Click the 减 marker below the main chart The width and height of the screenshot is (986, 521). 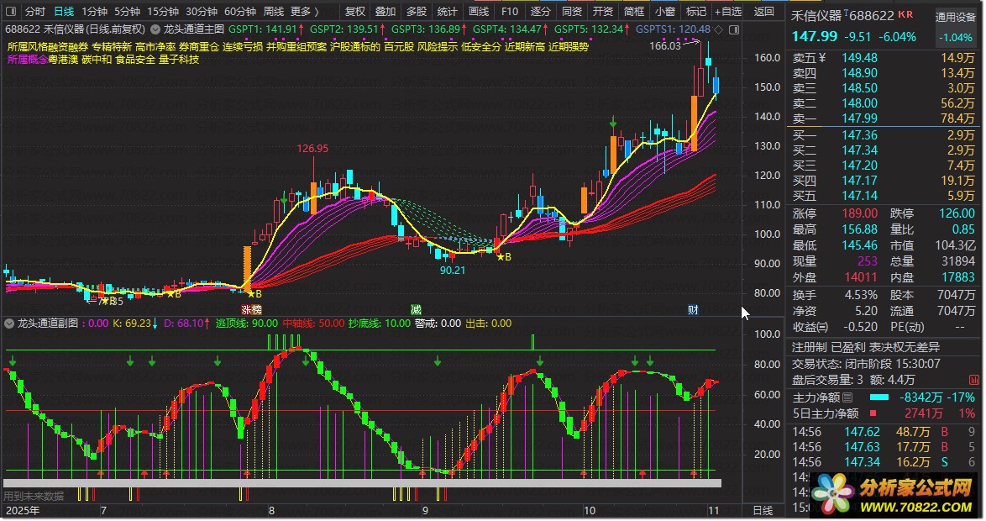pyautogui.click(x=416, y=309)
